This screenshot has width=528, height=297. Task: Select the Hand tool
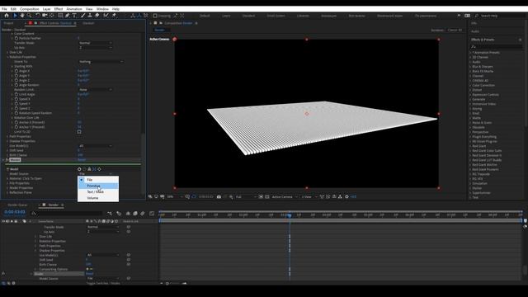(x=22, y=16)
